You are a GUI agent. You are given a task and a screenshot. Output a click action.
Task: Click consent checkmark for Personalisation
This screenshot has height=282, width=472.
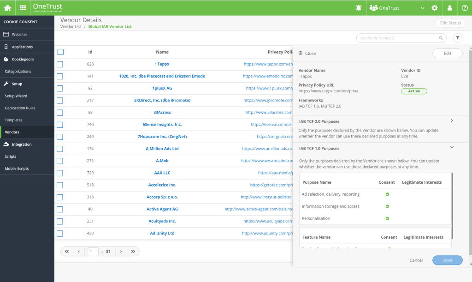[x=387, y=218]
